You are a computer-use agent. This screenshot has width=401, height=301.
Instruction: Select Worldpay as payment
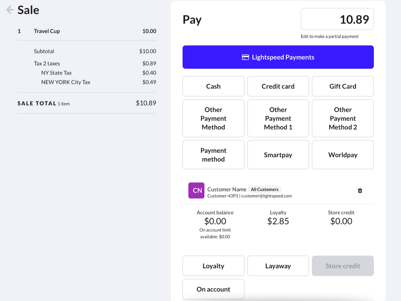343,155
